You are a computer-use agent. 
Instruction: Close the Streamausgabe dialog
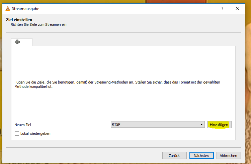(237, 8)
